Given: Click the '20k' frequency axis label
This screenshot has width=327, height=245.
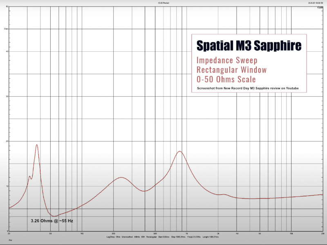Looking at the screenshot, I should (x=323, y=234).
